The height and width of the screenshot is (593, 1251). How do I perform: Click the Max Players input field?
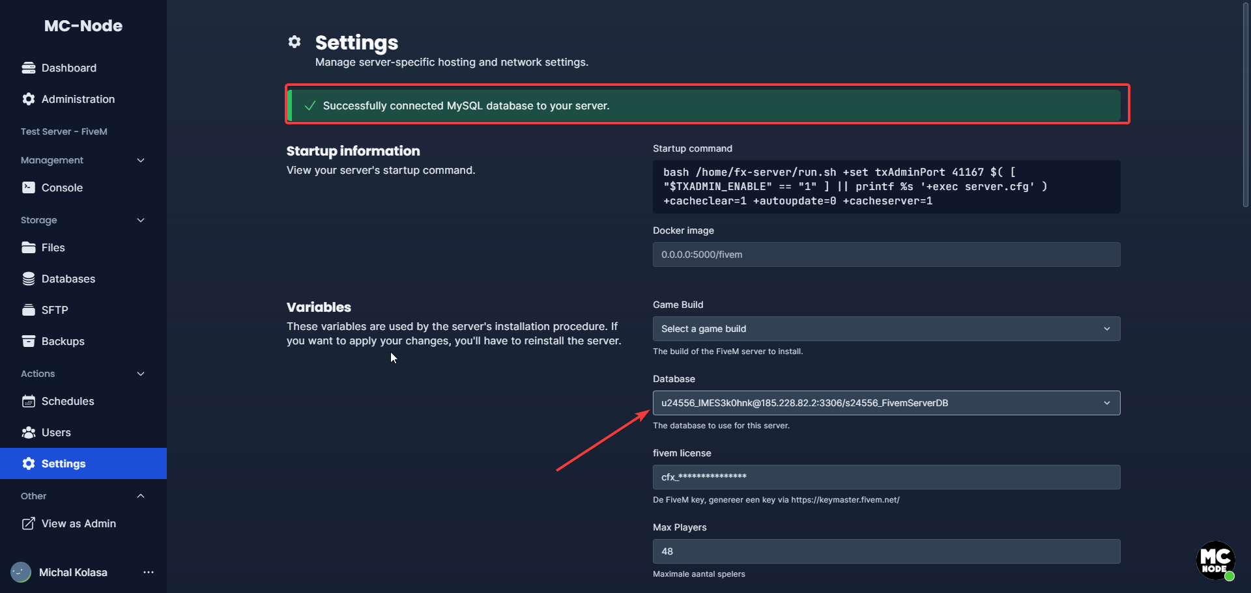(x=886, y=551)
